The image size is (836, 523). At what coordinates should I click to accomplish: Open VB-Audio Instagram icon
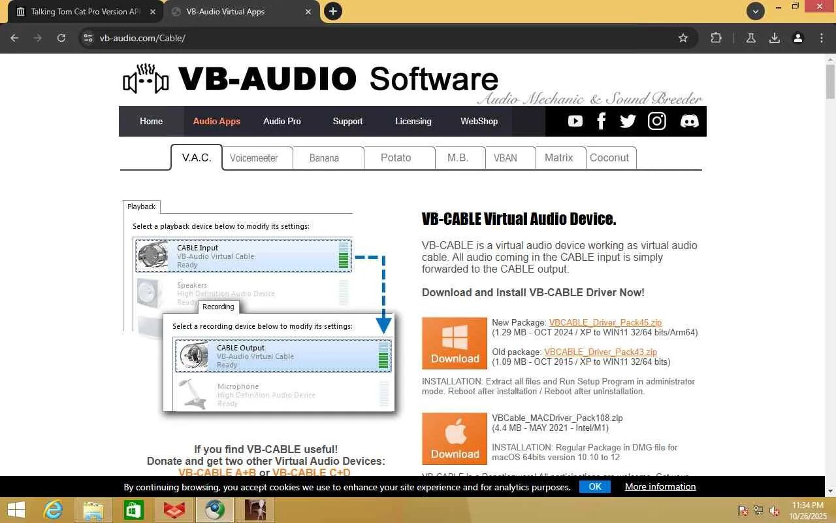(657, 121)
